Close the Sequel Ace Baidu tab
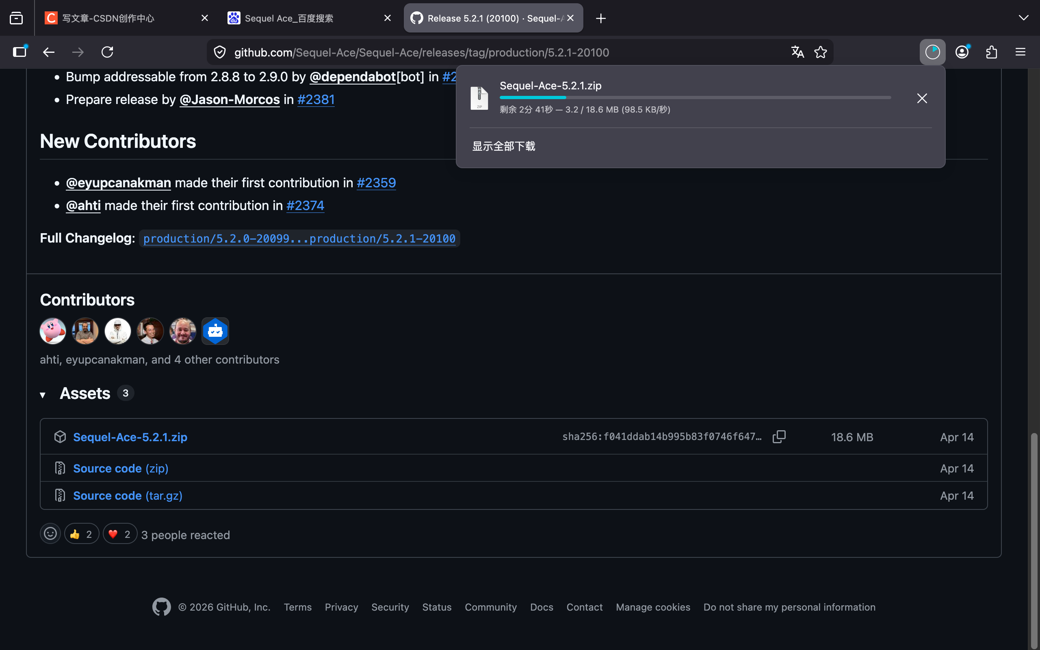 387,18
